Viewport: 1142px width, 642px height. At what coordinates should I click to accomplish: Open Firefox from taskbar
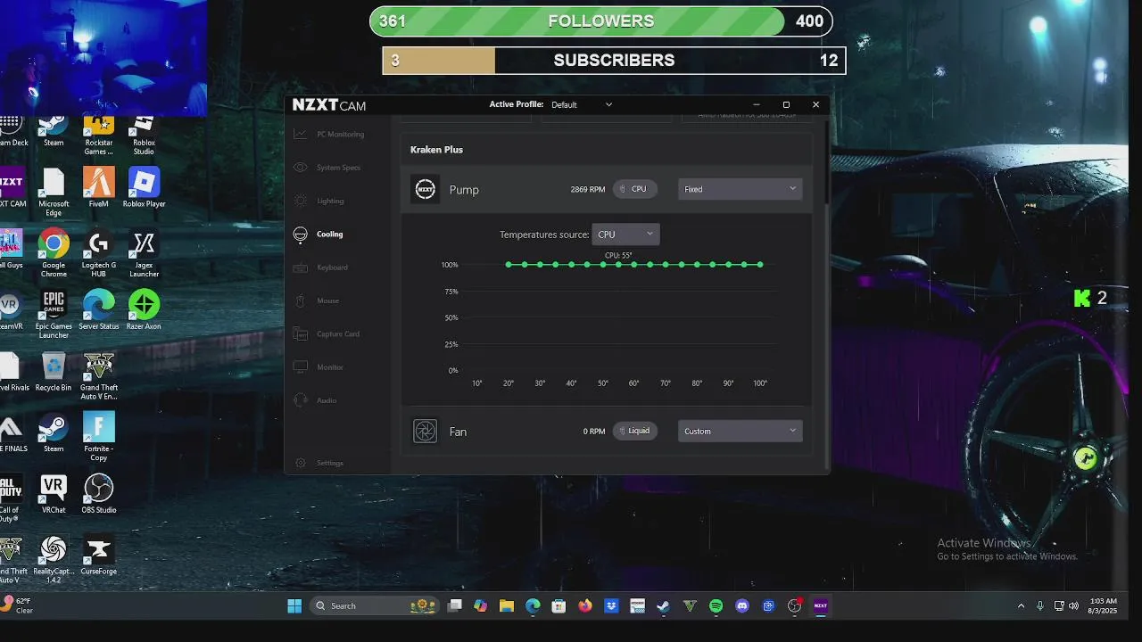point(584,606)
